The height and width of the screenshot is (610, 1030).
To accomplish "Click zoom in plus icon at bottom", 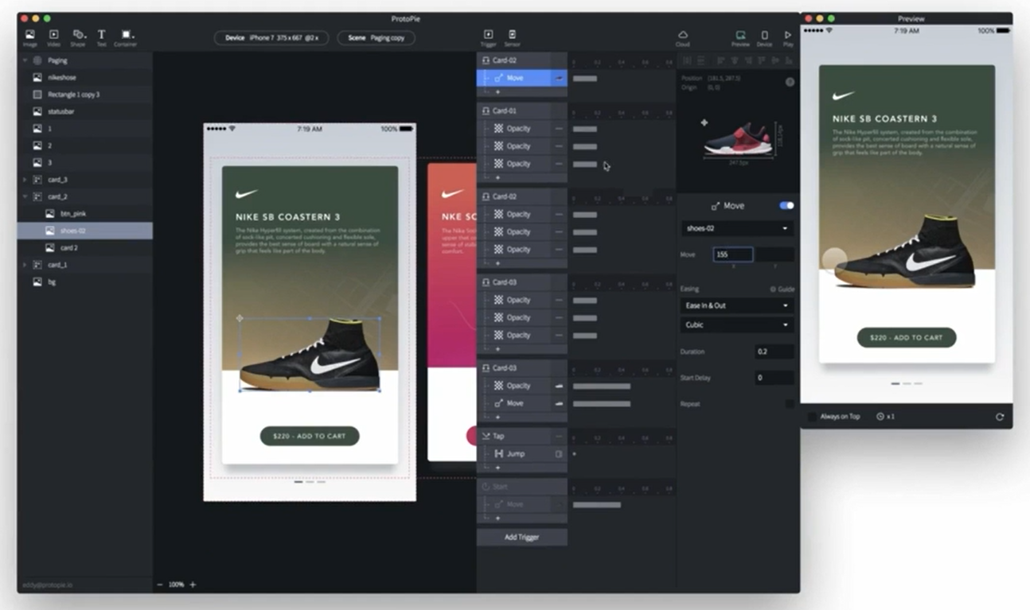I will [193, 585].
